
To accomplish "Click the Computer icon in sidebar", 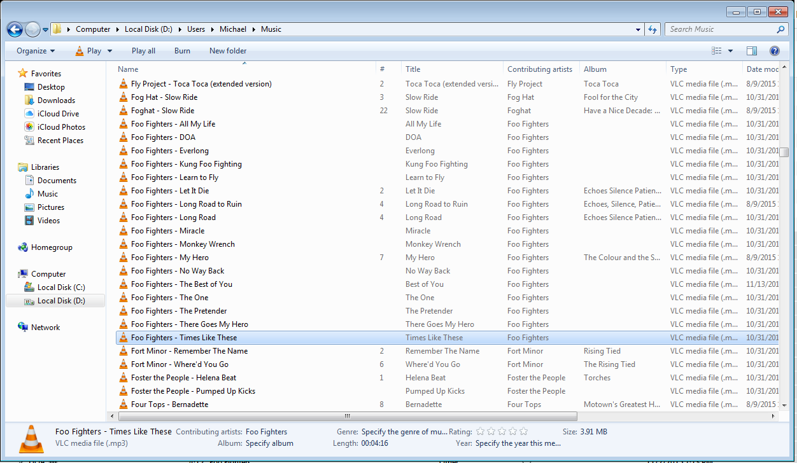I will 23,274.
